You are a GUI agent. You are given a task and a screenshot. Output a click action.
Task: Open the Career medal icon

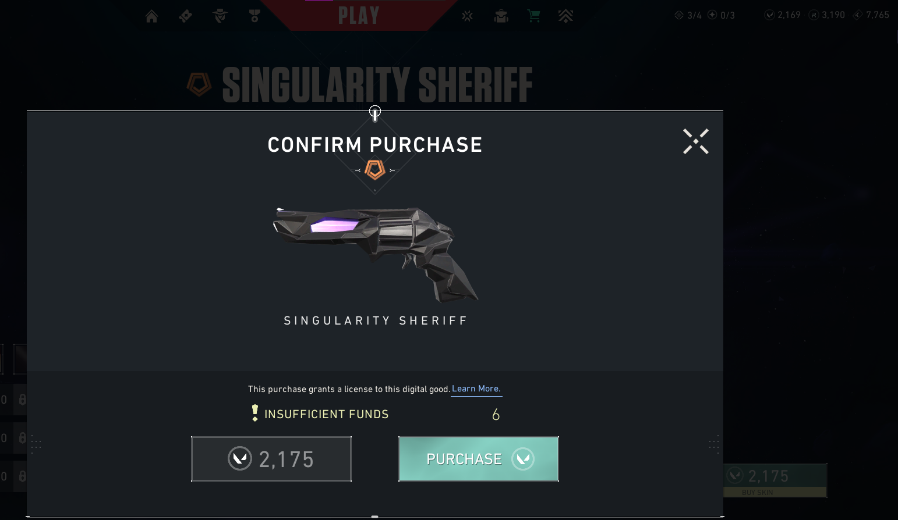[x=254, y=16]
